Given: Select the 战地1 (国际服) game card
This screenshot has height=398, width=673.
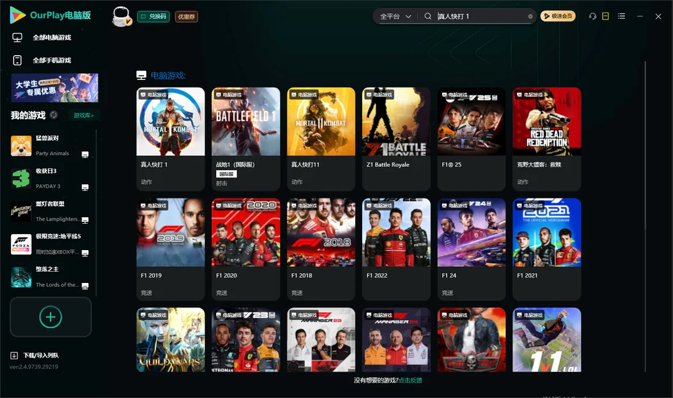Looking at the screenshot, I should click(246, 139).
